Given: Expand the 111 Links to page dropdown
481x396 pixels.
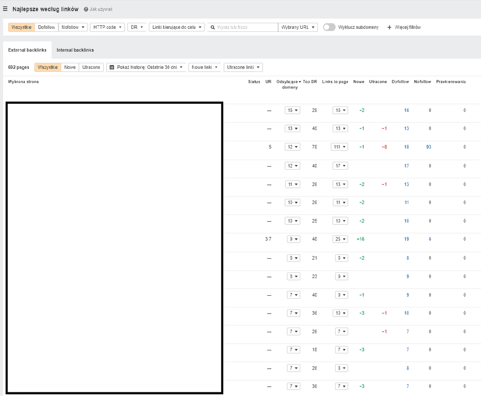Looking at the screenshot, I should pyautogui.click(x=340, y=147).
